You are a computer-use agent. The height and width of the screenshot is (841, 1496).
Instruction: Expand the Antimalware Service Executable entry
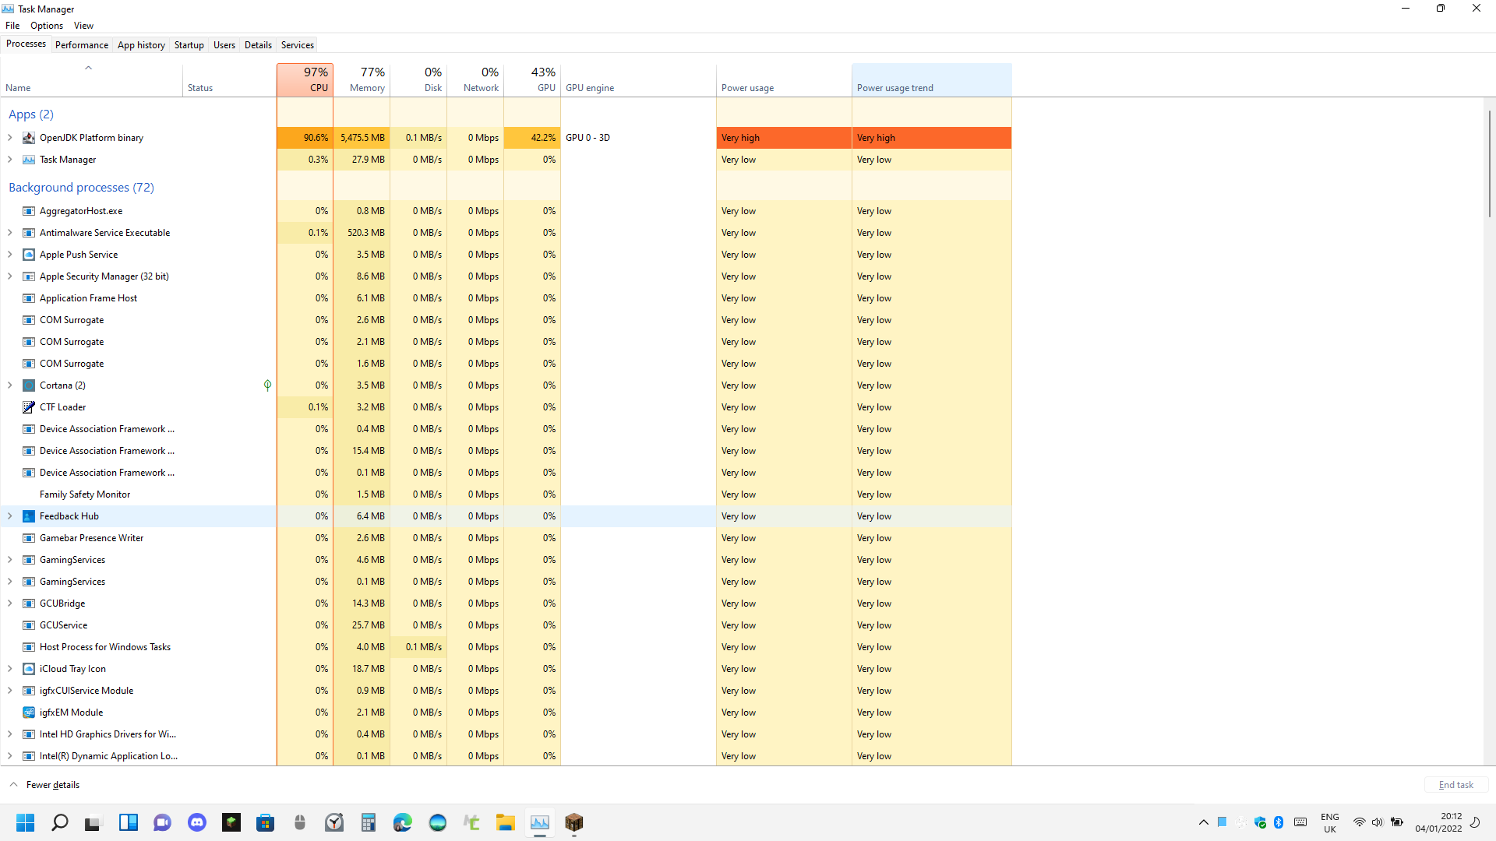click(10, 233)
